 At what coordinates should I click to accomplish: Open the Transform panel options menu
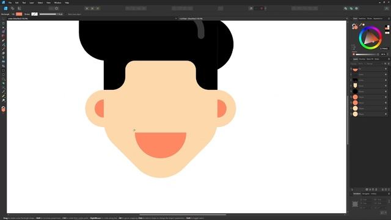[x=389, y=194]
